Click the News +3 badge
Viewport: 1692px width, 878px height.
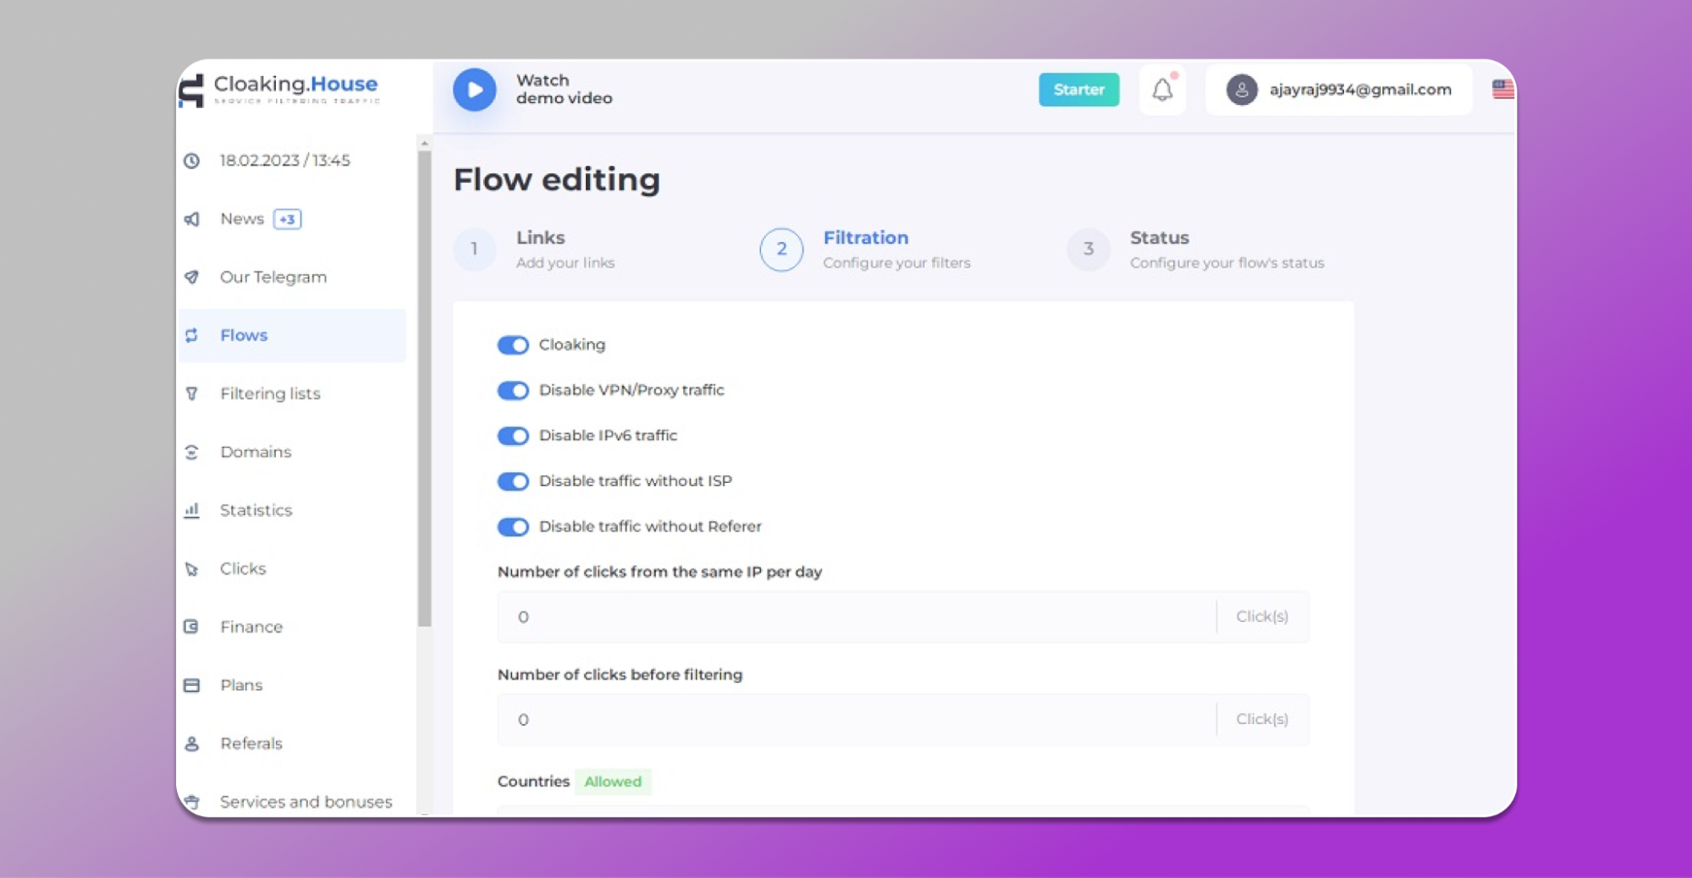288,219
